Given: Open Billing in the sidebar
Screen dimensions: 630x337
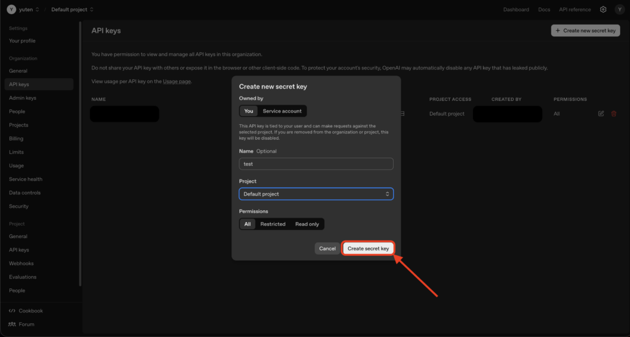Looking at the screenshot, I should pos(17,138).
